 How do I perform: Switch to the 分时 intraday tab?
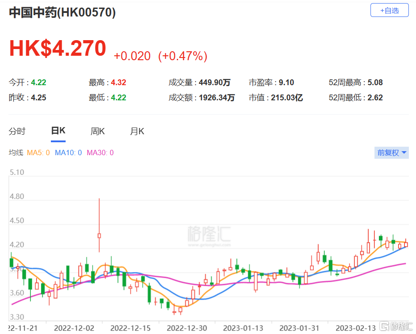17,131
